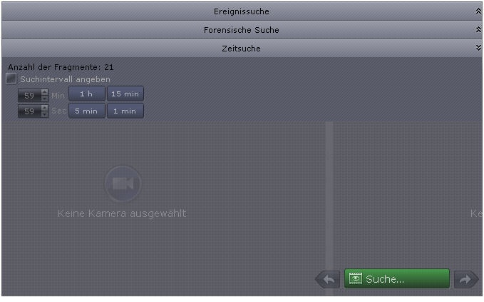Increase the Min value with up arrow
This screenshot has width=484, height=302.
pyautogui.click(x=45, y=92)
